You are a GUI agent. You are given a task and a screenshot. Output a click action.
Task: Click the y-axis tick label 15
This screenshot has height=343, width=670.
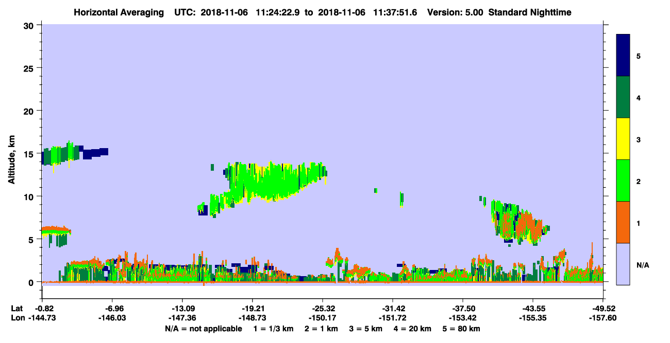coord(30,154)
